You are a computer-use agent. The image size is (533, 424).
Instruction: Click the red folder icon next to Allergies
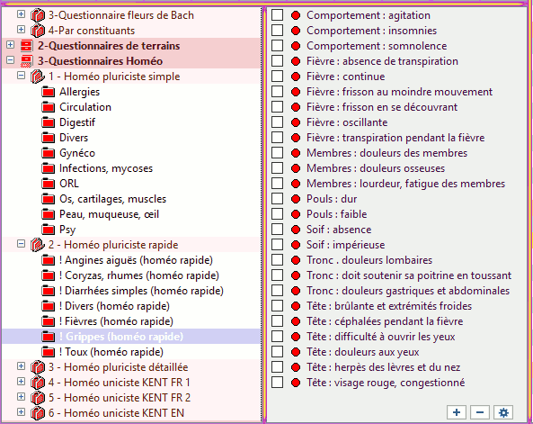click(x=49, y=92)
